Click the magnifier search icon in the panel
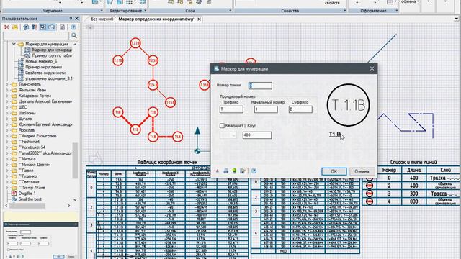This screenshot has width=461, height=259. point(74,35)
